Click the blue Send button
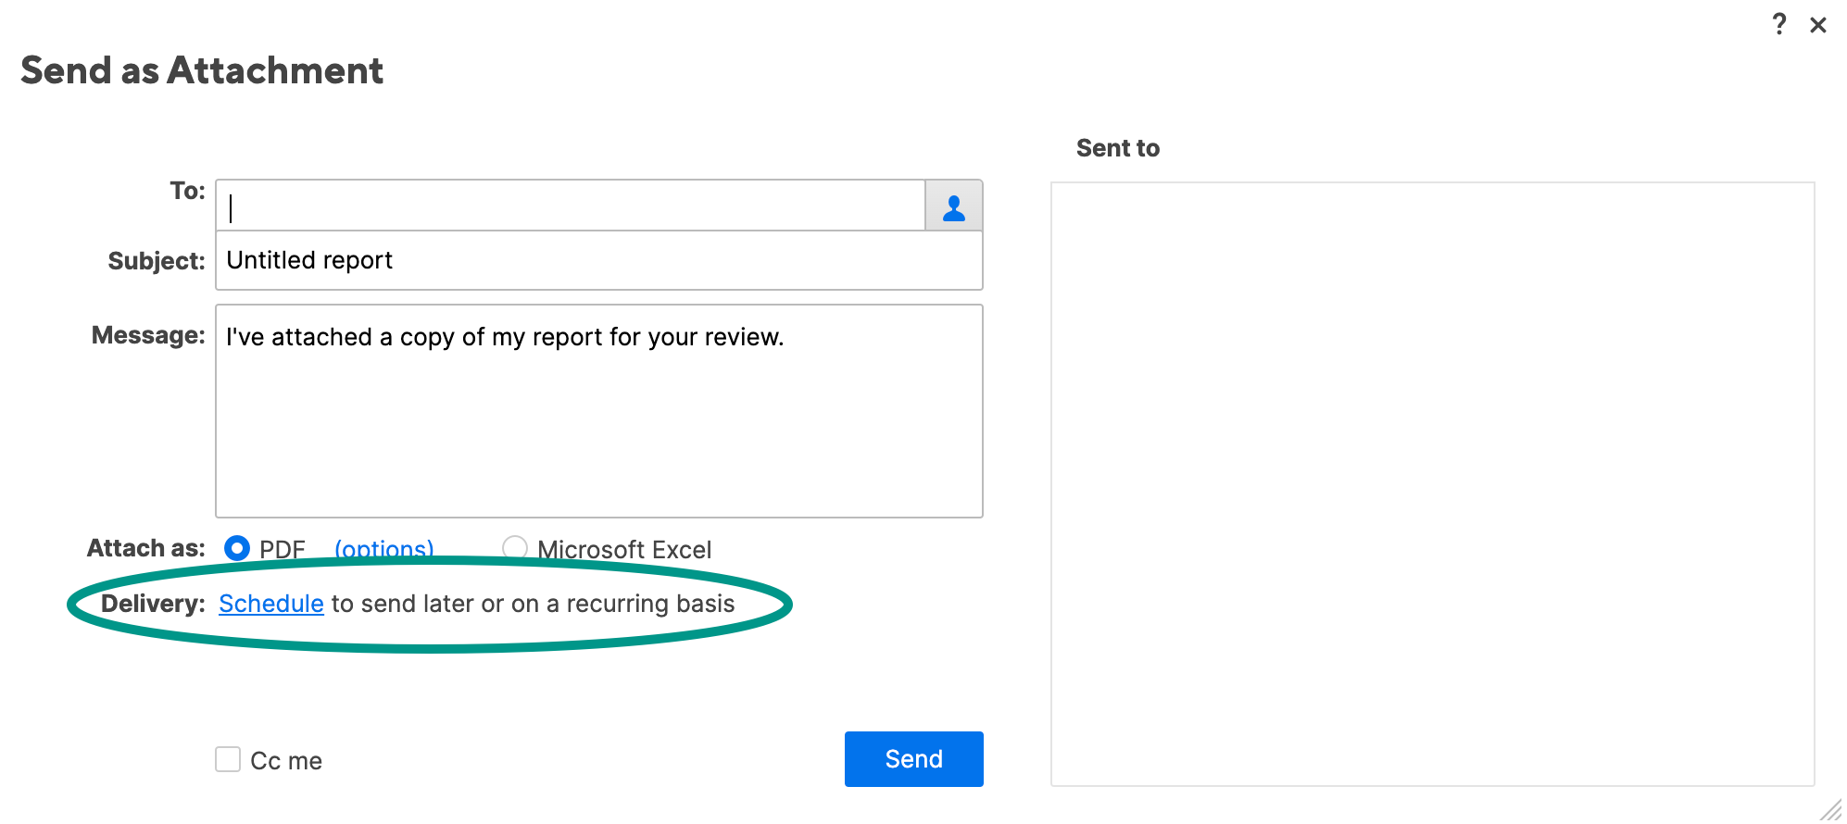Viewport: 1847px width, 824px height. [914, 759]
